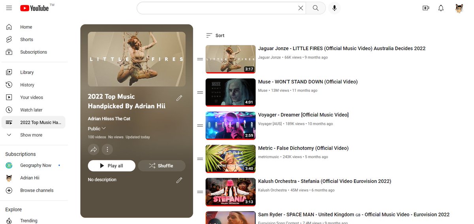This screenshot has width=474, height=224.
Task: Click the Muse Won't Stand Down thumbnail
Action: coord(230,92)
